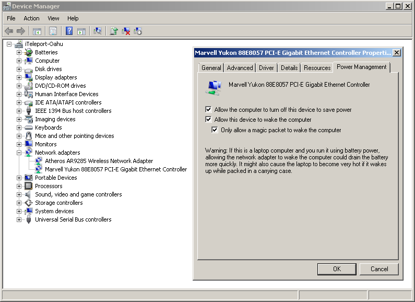Click the Atheros AR9285 adapter icon
The height and width of the screenshot is (302, 415).
[39, 161]
